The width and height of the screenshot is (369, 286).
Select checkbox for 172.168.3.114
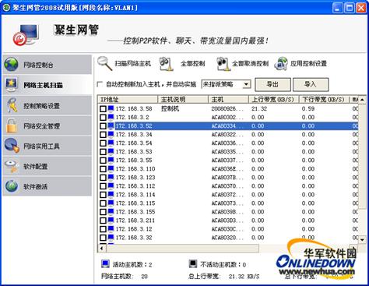click(x=103, y=195)
